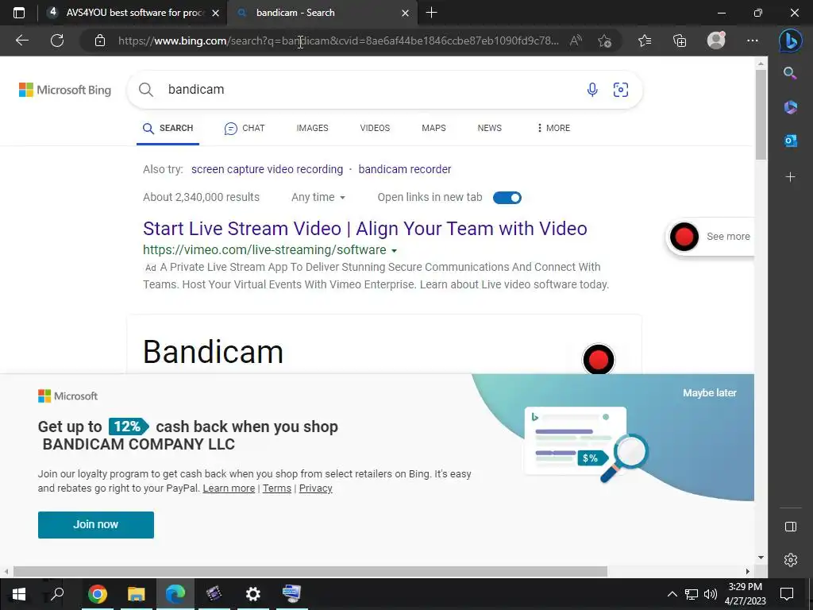Open Outlook sidebar icon

pyautogui.click(x=790, y=141)
